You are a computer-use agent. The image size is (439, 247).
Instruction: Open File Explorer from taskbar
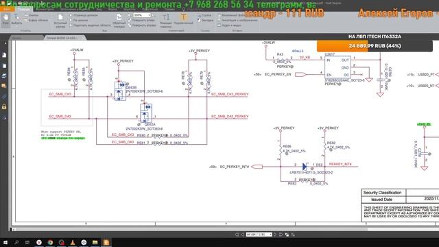coord(95,242)
